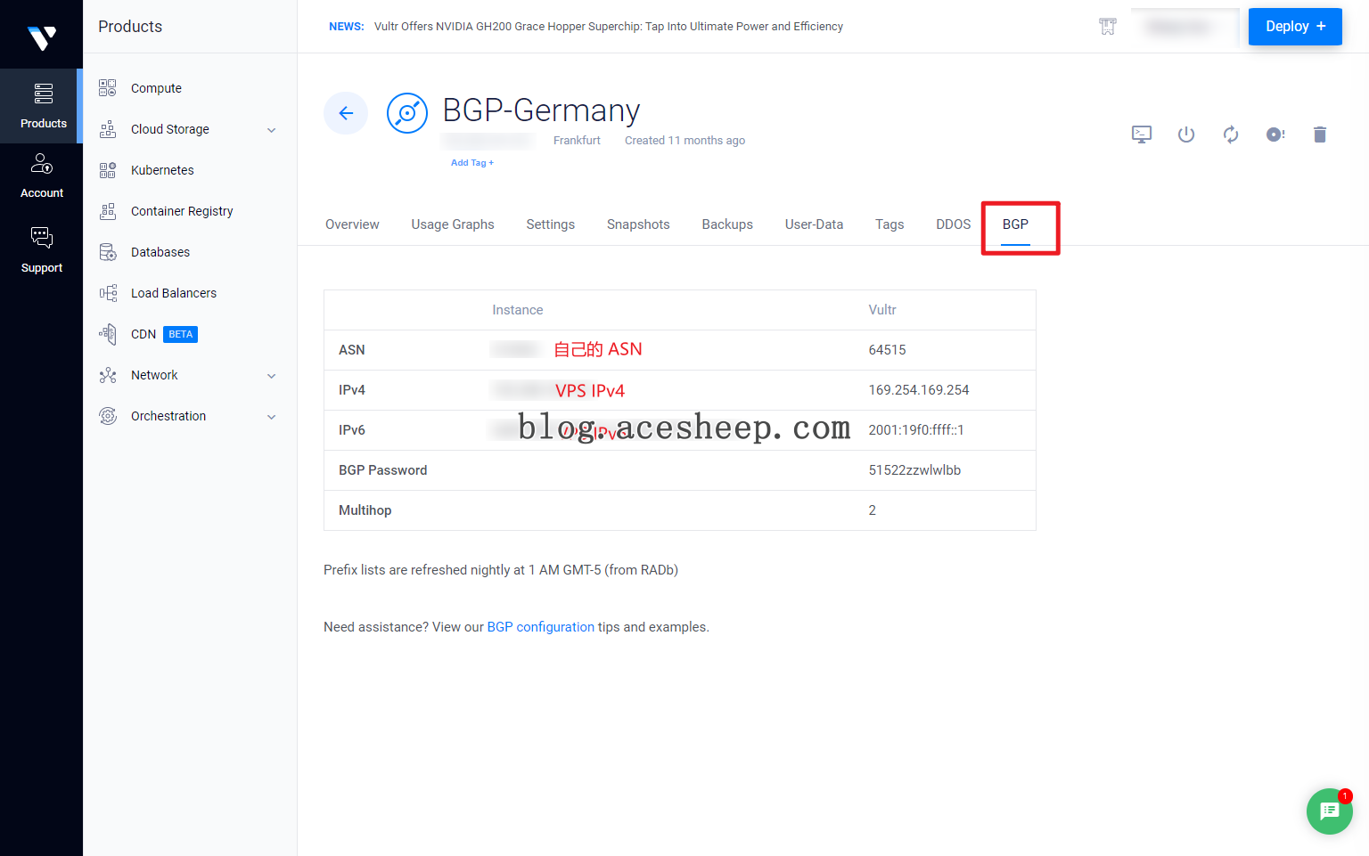Open Kubernetes from the sidebar
Image resolution: width=1369 pixels, height=856 pixels.
click(x=163, y=169)
